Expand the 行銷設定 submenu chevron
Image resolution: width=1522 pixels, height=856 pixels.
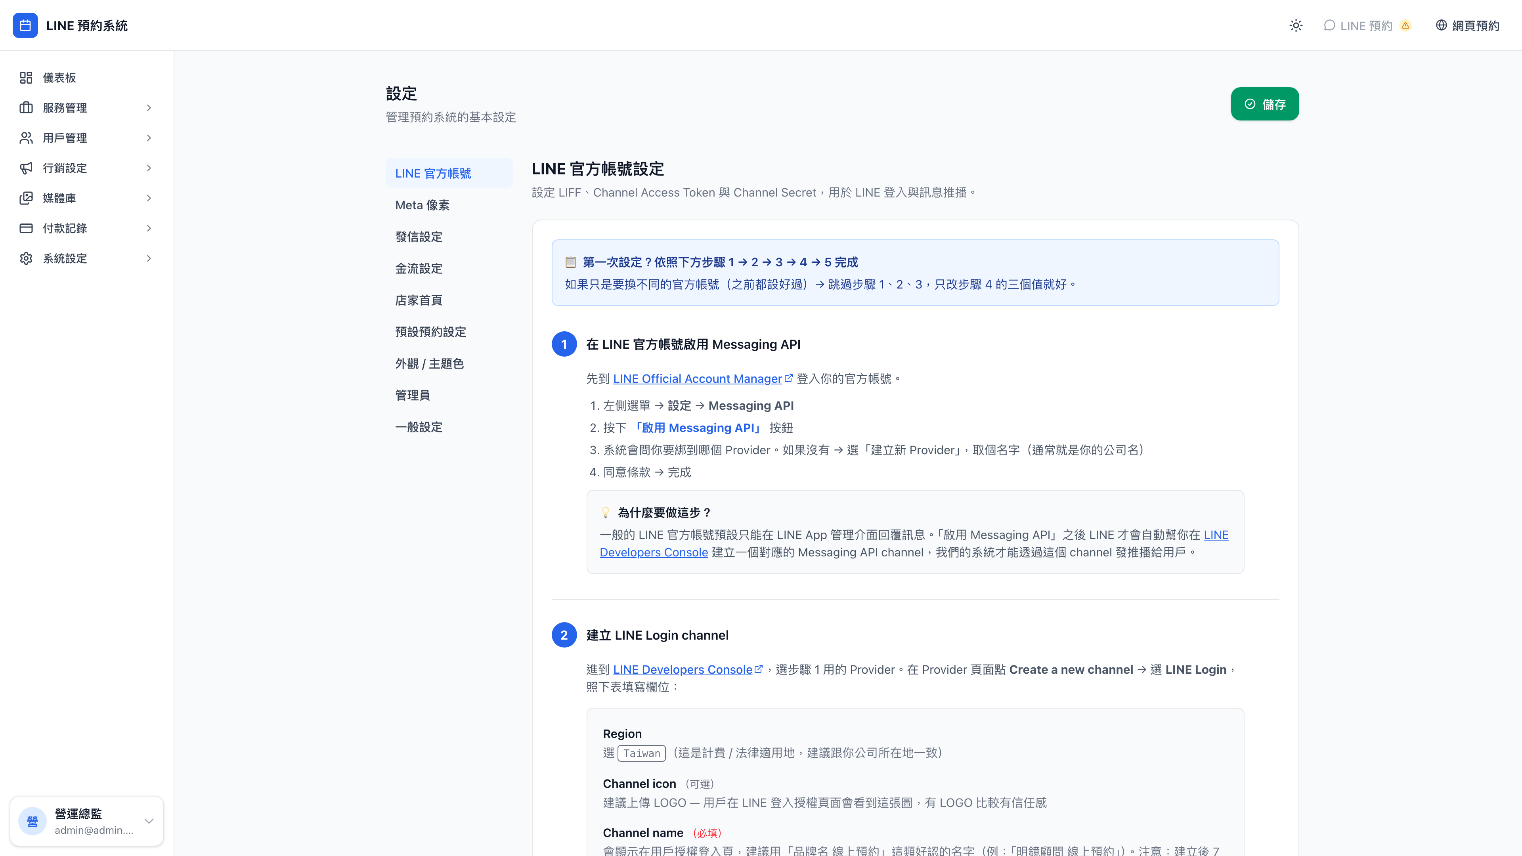pos(149,168)
